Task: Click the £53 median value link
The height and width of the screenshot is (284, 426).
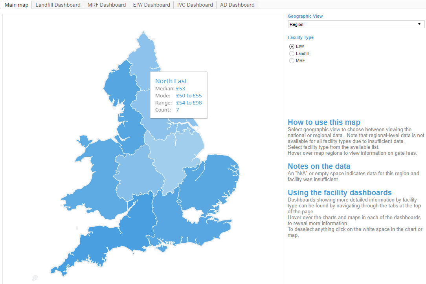Action: click(181, 88)
